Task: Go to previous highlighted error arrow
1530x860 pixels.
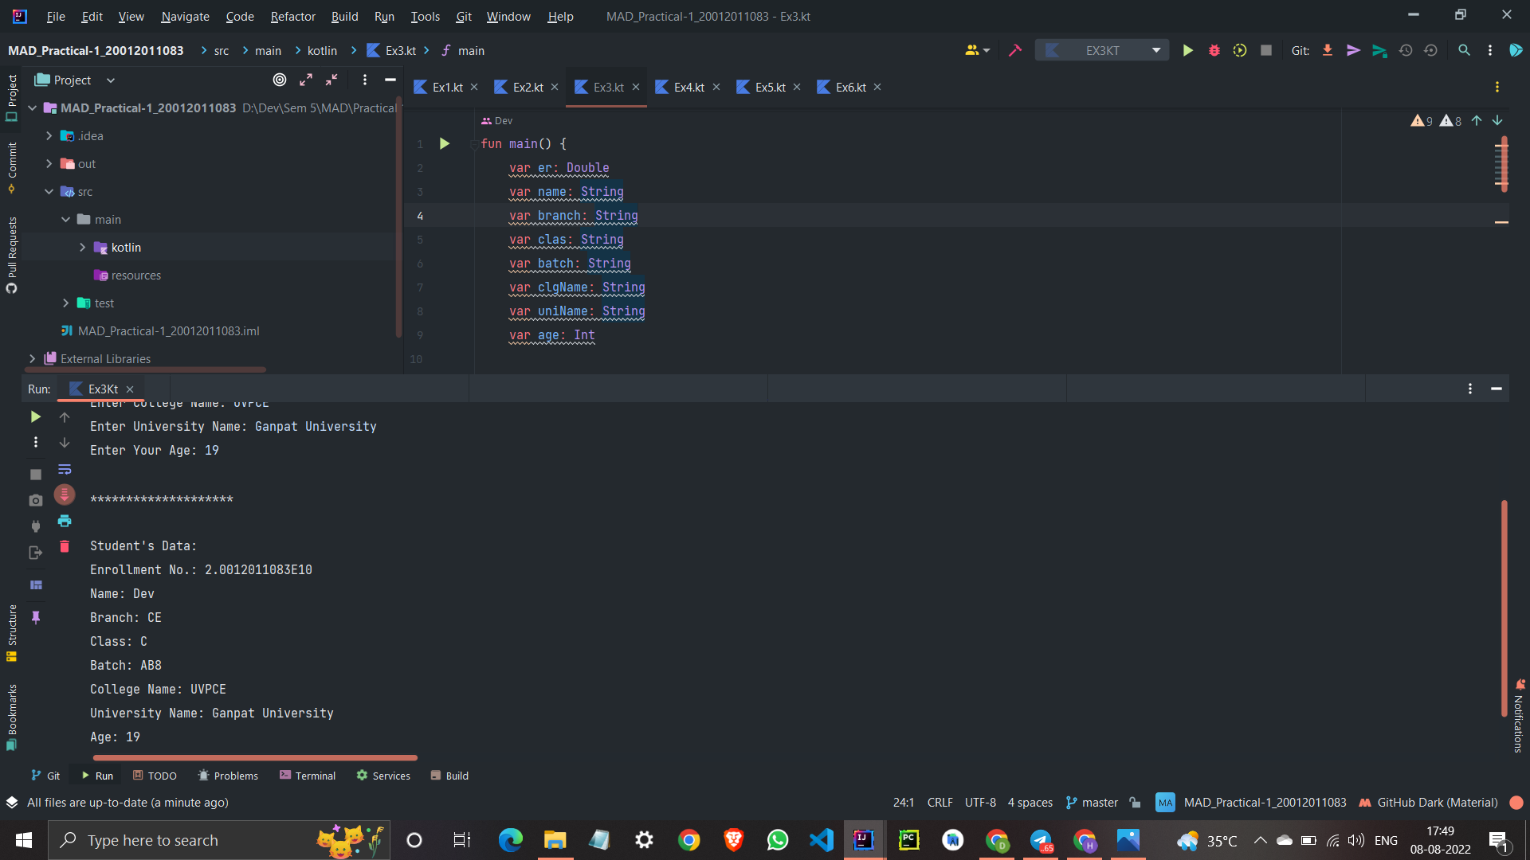Action: 1477,120
